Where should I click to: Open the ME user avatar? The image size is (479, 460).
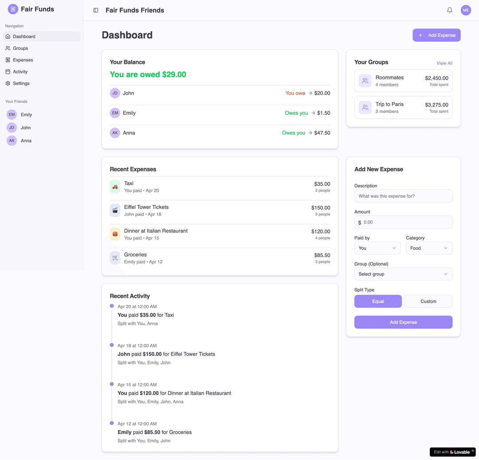[x=466, y=10]
